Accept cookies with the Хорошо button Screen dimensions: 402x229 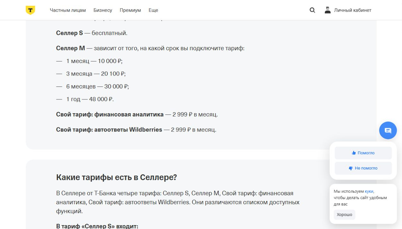coord(344,215)
